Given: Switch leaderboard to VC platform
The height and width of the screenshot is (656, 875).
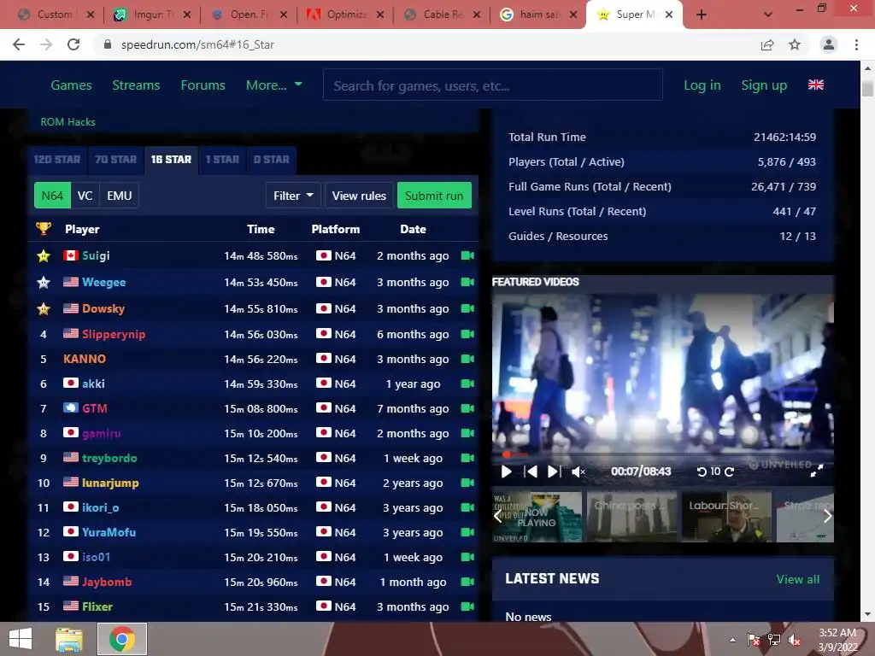Looking at the screenshot, I should 85,196.
